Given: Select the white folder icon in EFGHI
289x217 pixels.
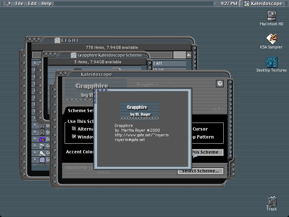Looking at the screenshot, I should pos(42,153).
